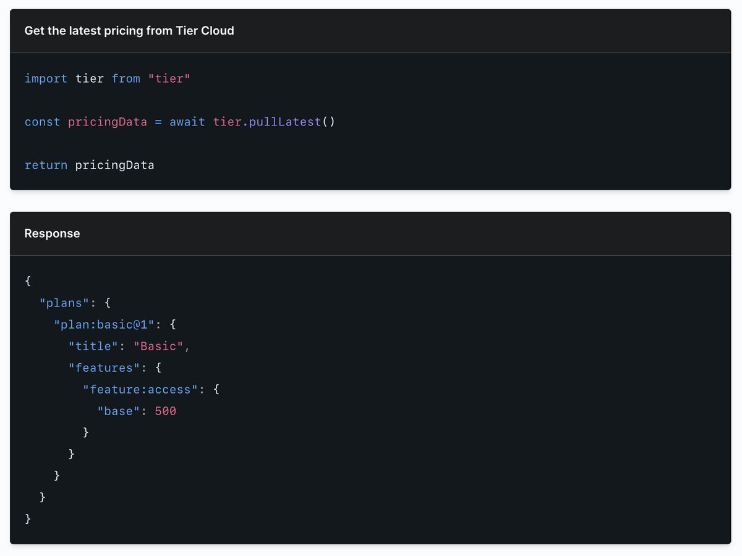Click the "base": 500 line
Image resolution: width=742 pixels, height=556 pixels.
pos(137,411)
